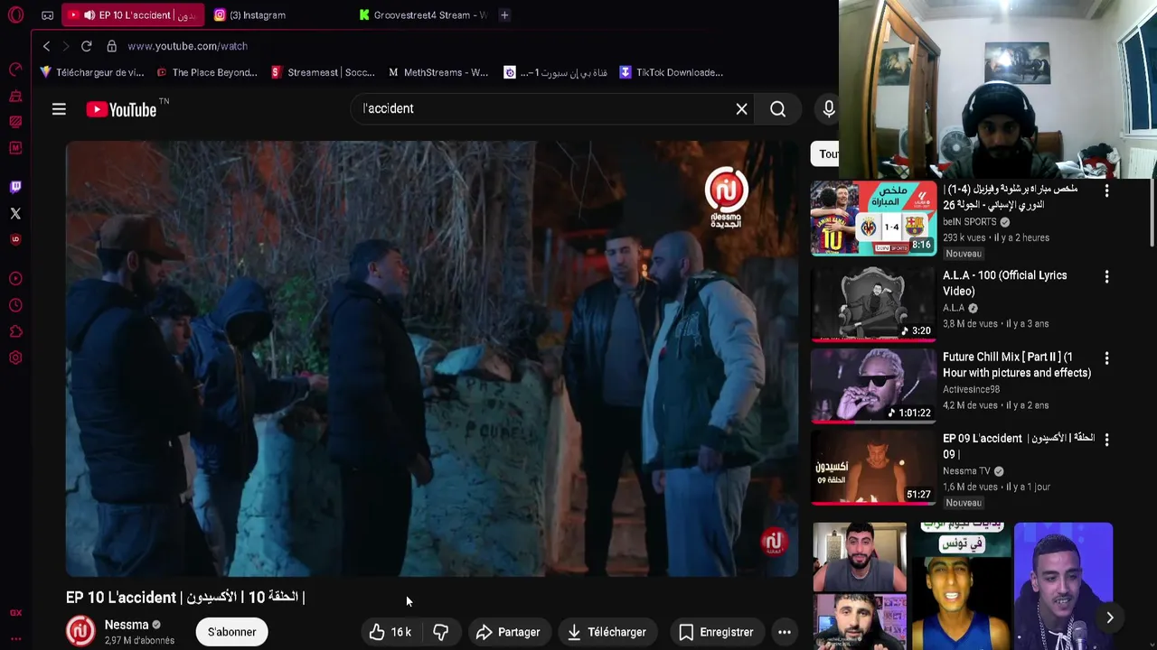1157x650 pixels.
Task: Open GX Control speedometer in sidebar
Action: tap(15, 70)
